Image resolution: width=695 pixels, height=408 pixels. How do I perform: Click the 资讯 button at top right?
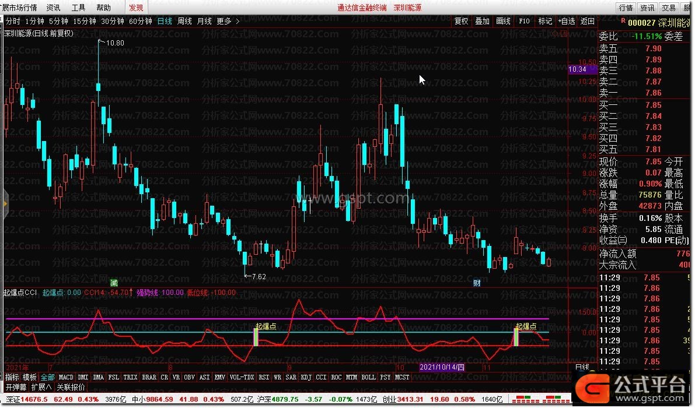pyautogui.click(x=647, y=8)
